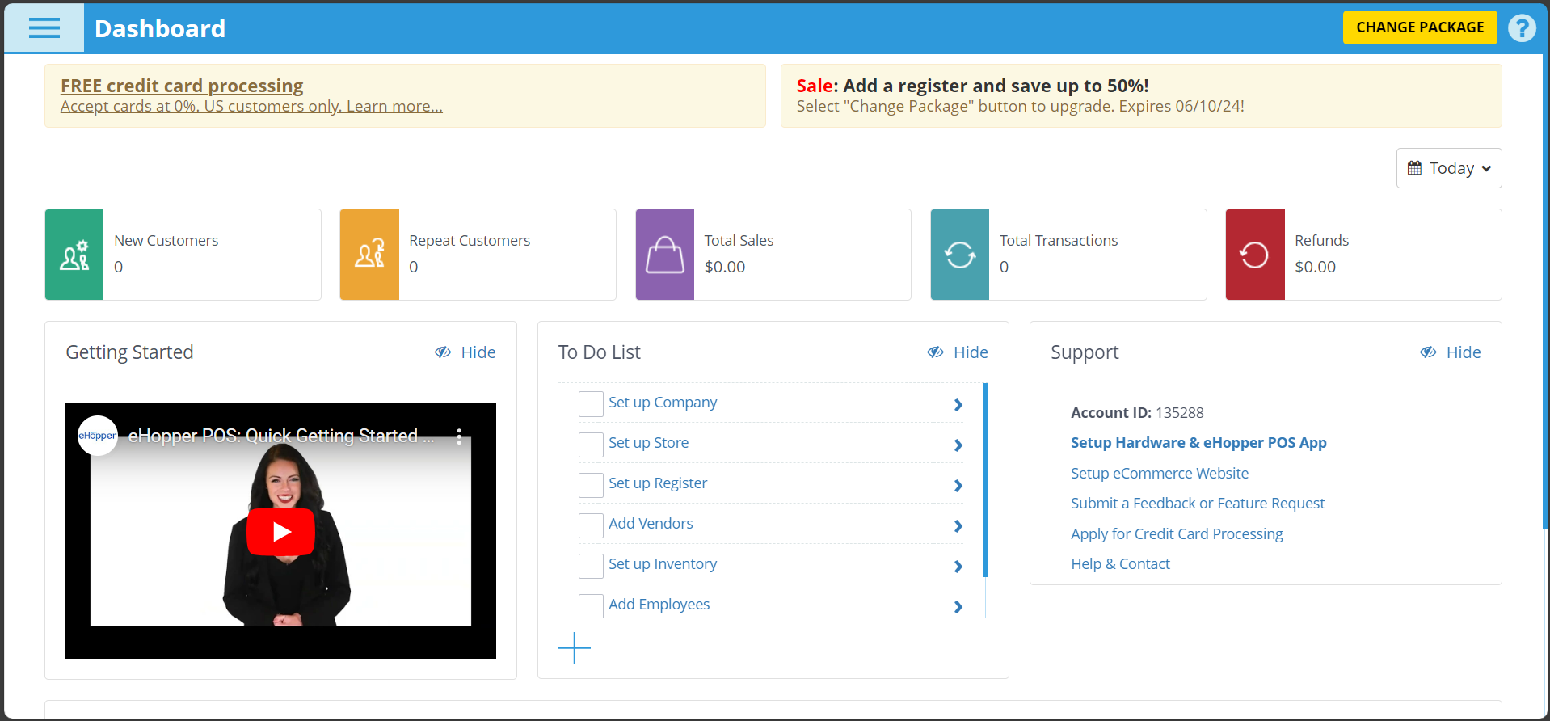Check the Set up Store checkbox
The image size is (1550, 721).
click(591, 444)
